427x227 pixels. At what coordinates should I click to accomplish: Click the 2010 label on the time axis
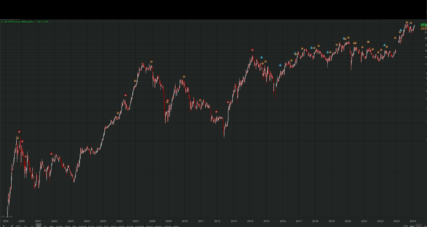[185, 221]
